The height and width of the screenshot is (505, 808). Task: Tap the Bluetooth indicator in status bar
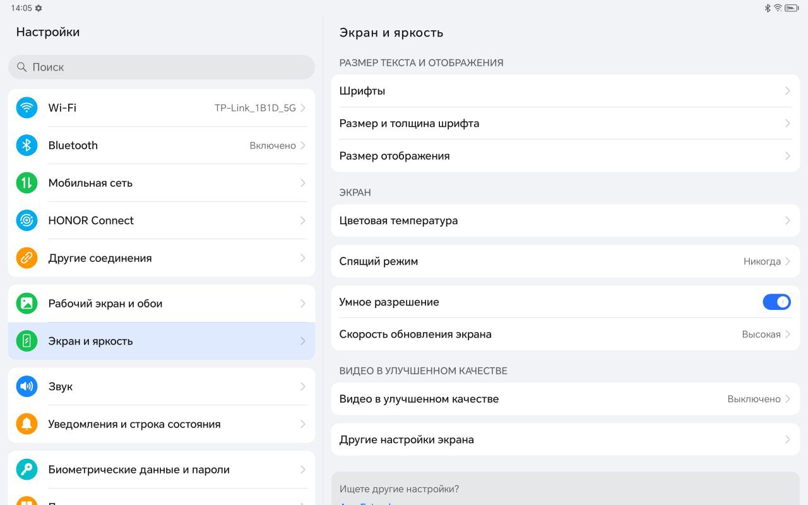point(768,8)
